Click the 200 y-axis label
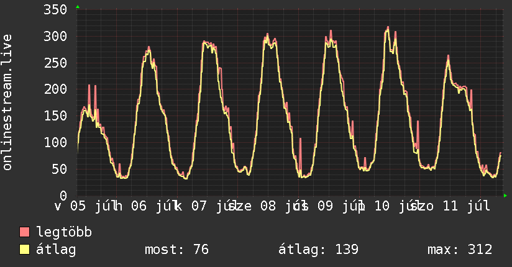512x267 pixels. click(x=55, y=89)
